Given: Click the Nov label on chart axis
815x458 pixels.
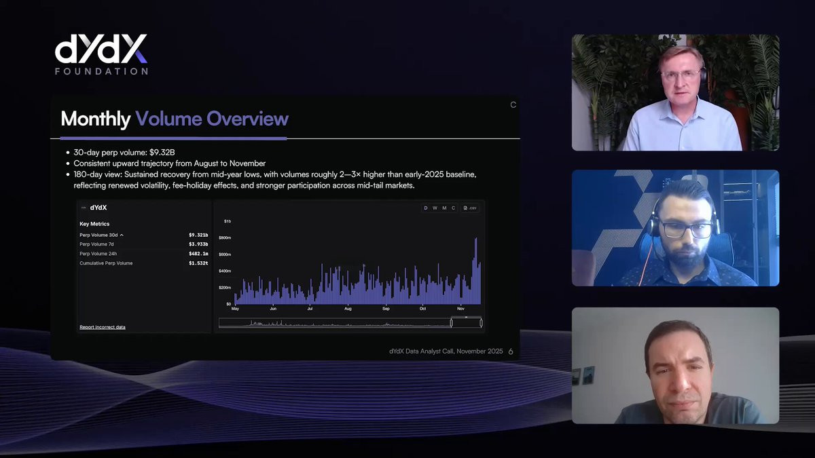Looking at the screenshot, I should click(461, 309).
